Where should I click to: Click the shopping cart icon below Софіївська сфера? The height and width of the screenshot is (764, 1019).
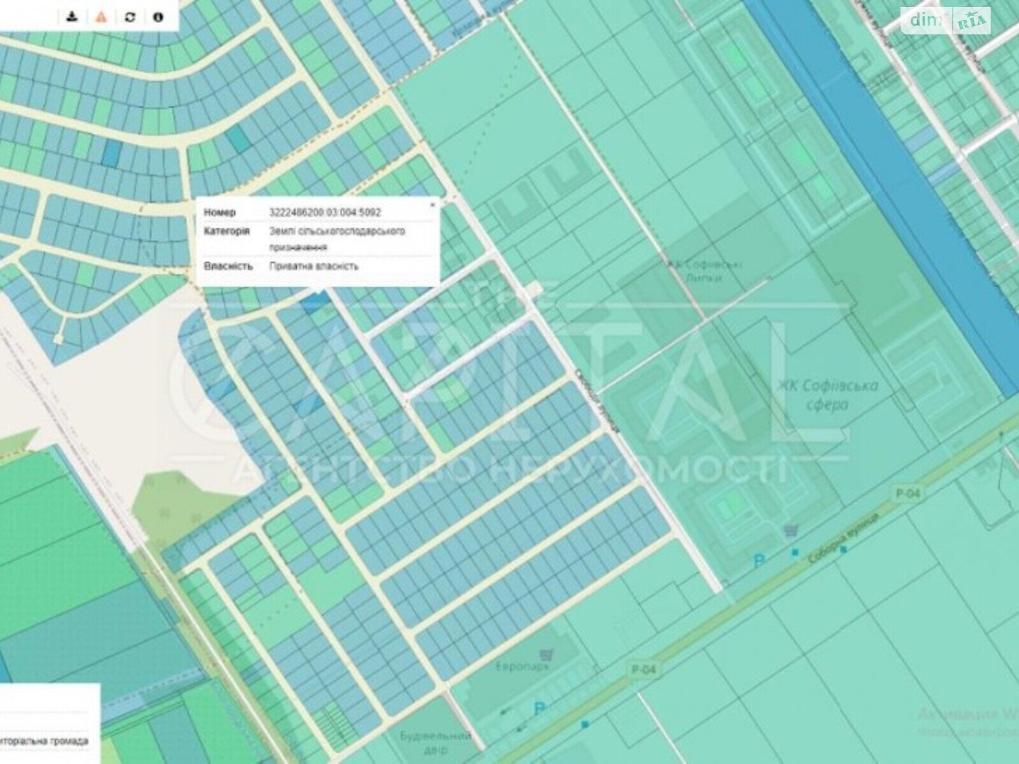pyautogui.click(x=790, y=530)
